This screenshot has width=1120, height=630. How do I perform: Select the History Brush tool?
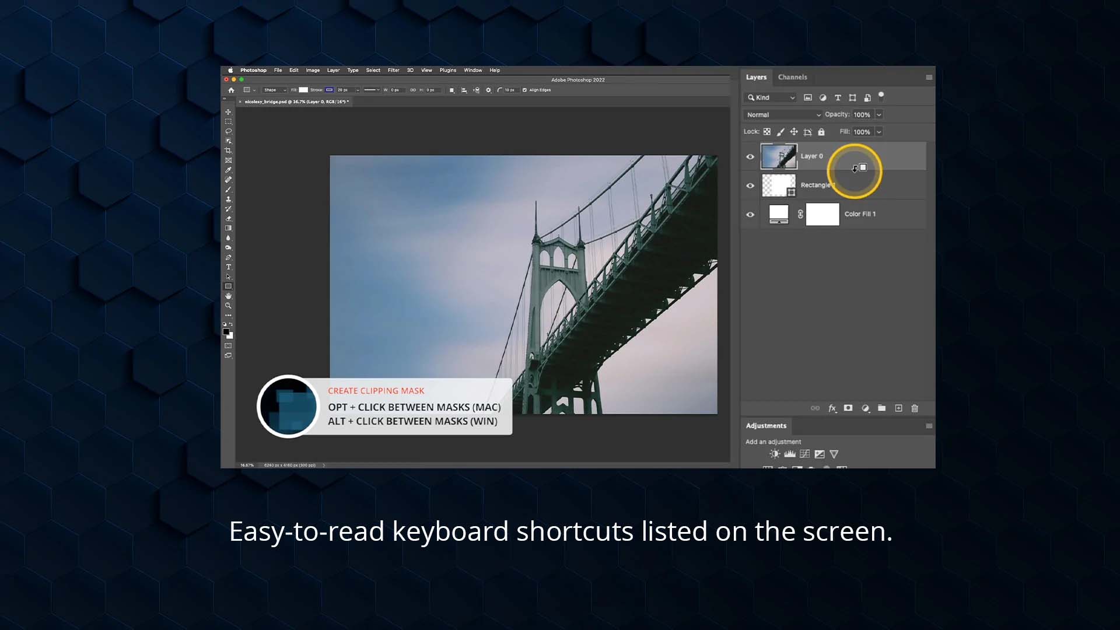(228, 209)
